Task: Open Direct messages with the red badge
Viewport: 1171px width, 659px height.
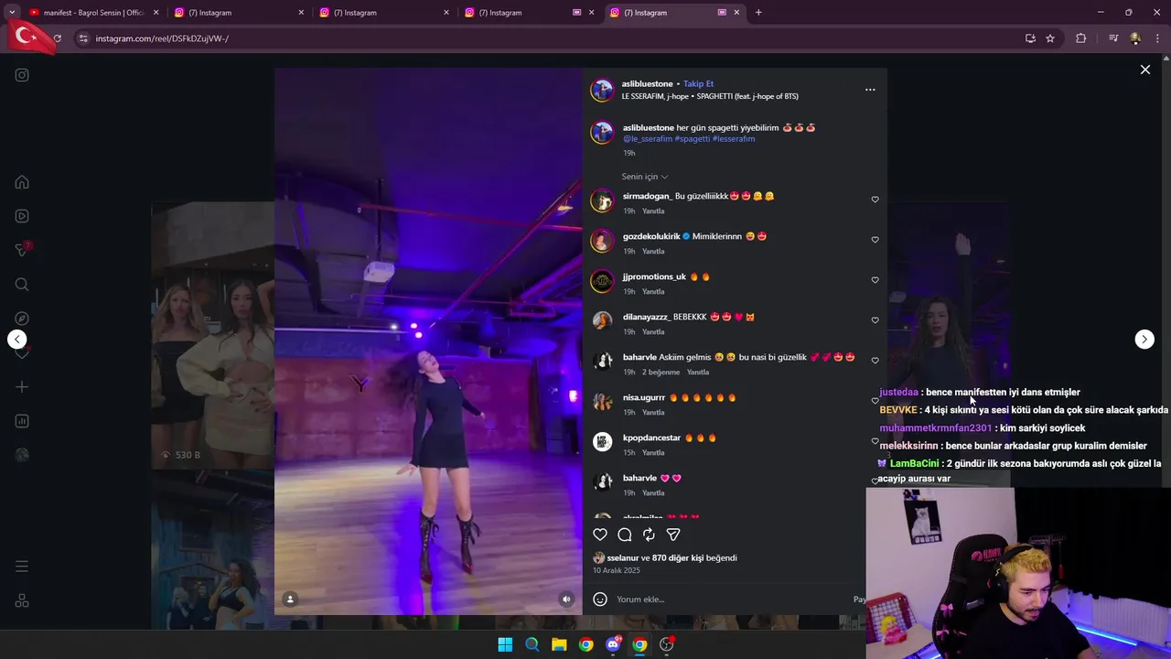Action: [x=22, y=250]
